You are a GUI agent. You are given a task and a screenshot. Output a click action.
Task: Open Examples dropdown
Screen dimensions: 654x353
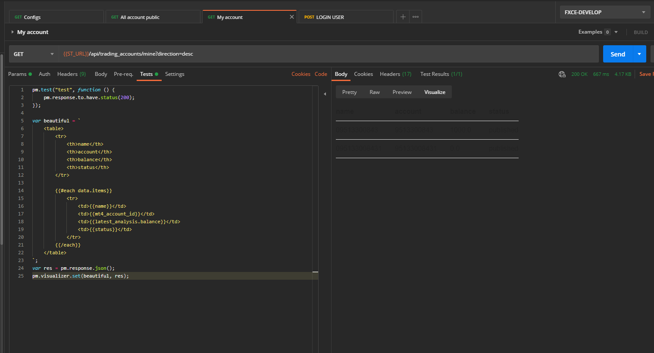598,32
